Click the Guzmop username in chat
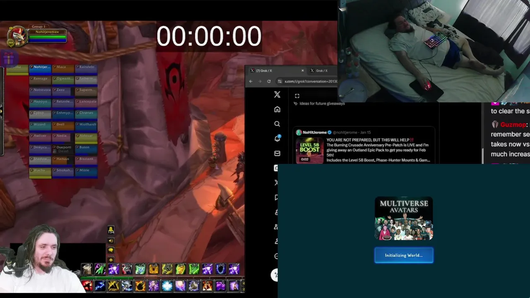This screenshot has height=298, width=530. (513, 125)
